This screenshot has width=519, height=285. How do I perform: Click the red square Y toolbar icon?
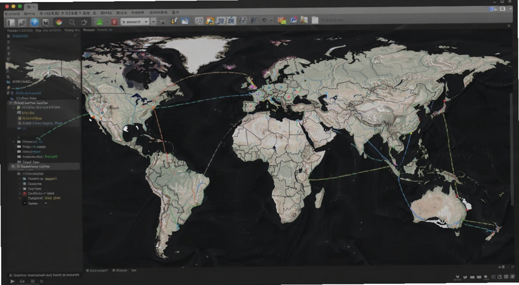[114, 22]
